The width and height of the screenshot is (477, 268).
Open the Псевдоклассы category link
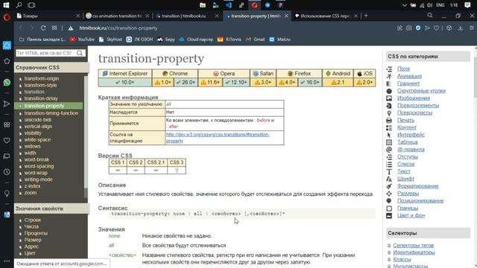coord(414,112)
